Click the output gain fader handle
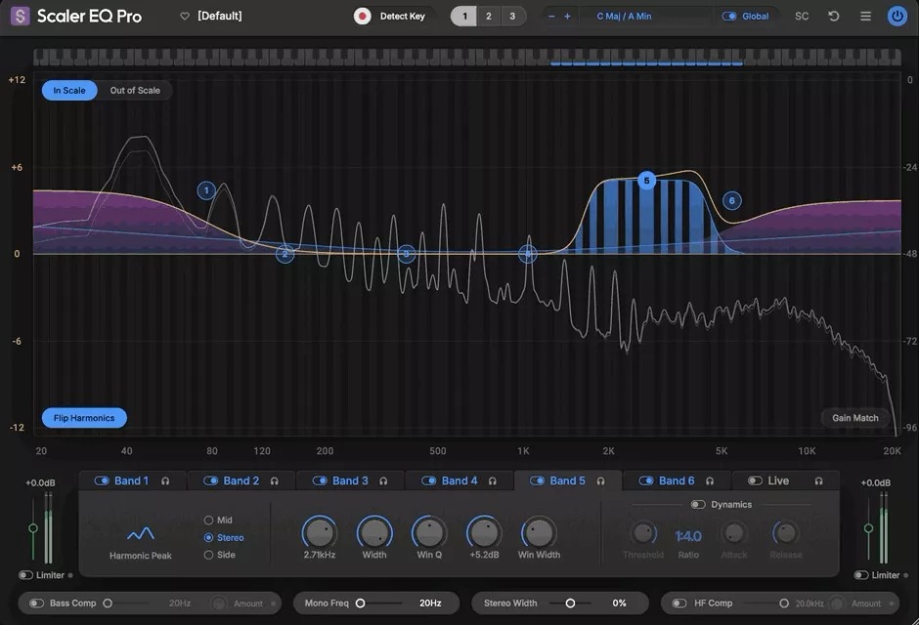919x625 pixels. pyautogui.click(x=868, y=528)
